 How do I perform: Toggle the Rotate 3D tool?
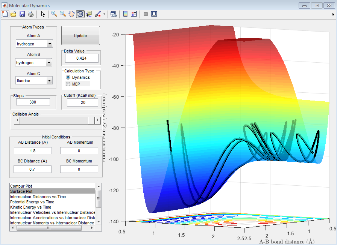(x=80, y=14)
